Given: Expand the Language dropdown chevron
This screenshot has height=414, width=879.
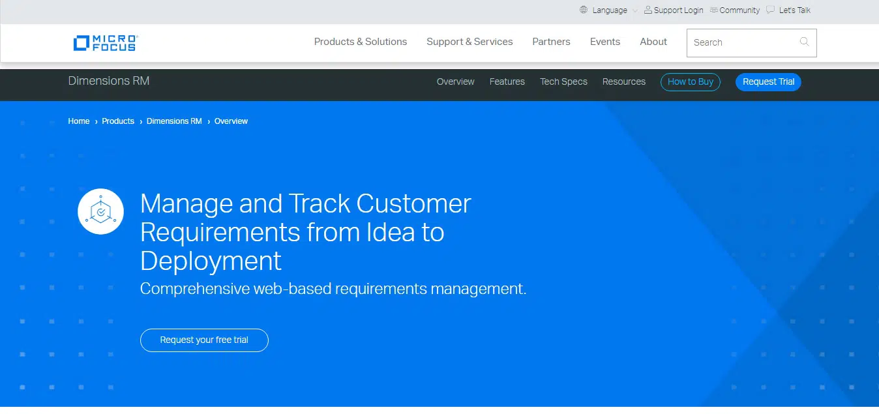Looking at the screenshot, I should pyautogui.click(x=635, y=11).
